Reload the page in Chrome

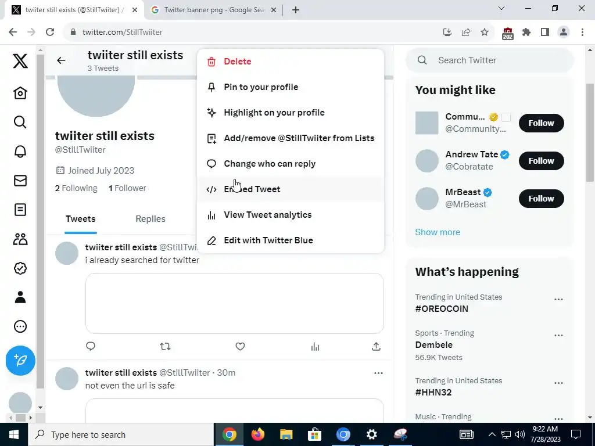coord(50,32)
